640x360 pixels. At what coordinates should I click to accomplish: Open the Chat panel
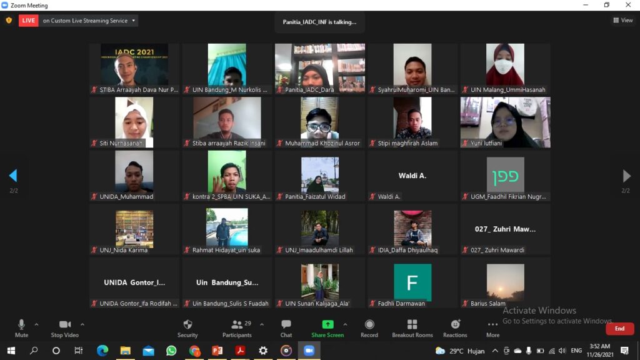pyautogui.click(x=286, y=328)
